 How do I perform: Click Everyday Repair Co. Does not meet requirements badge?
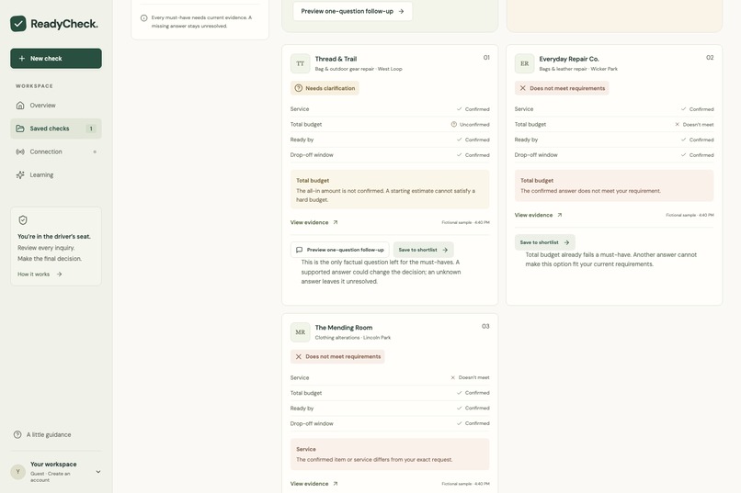[562, 88]
